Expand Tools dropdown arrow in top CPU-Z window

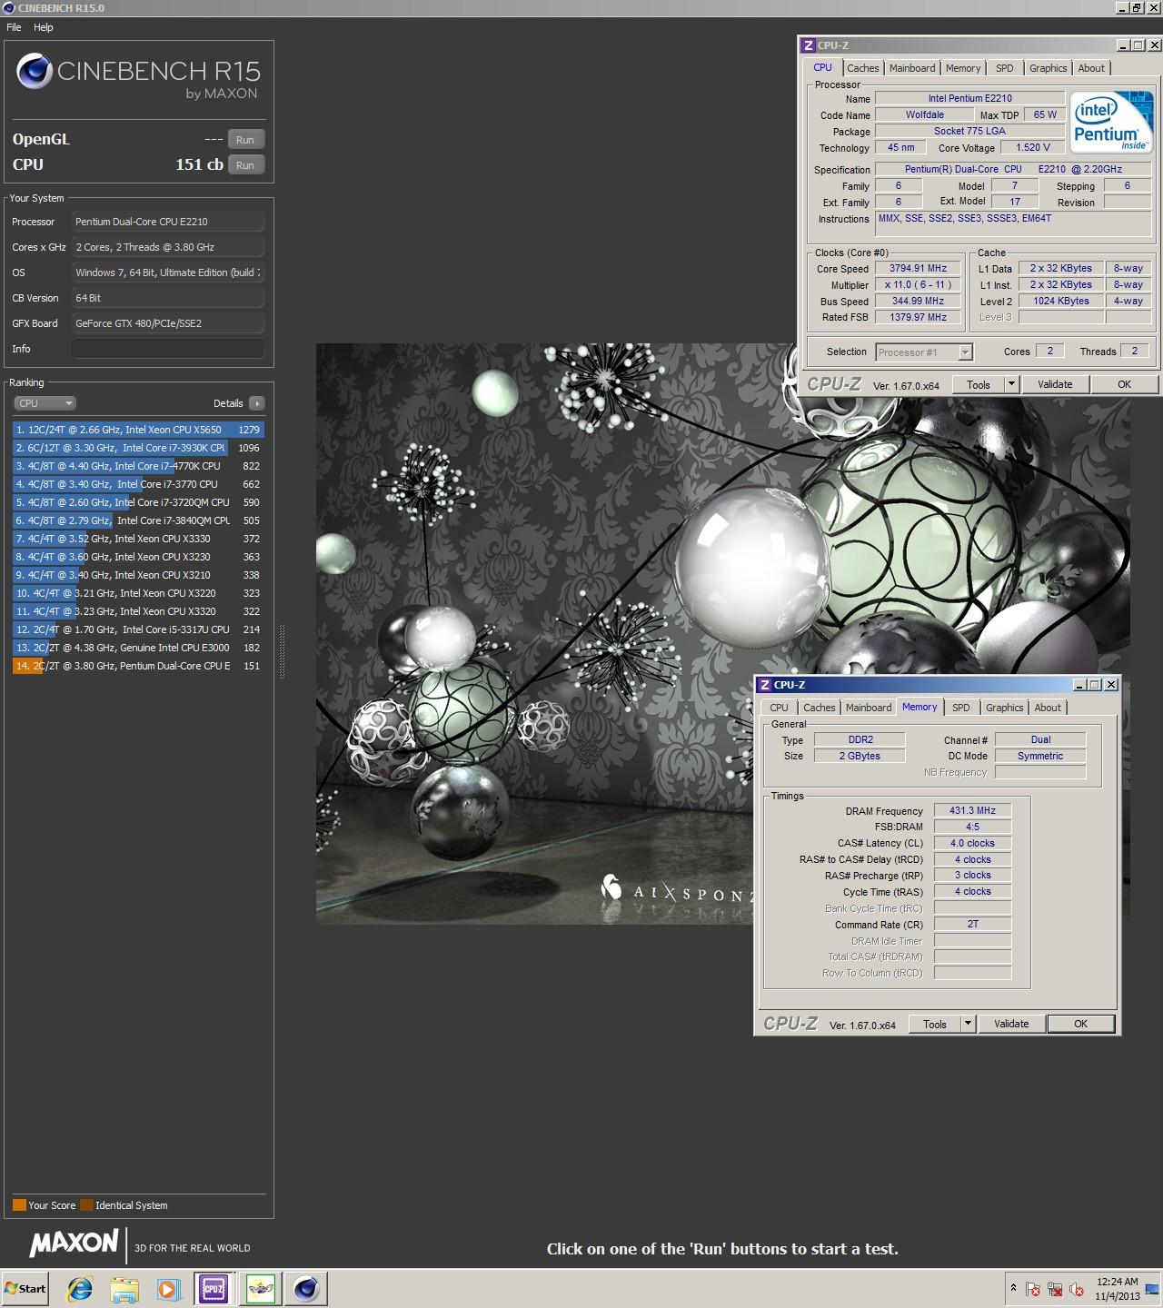coord(1011,385)
